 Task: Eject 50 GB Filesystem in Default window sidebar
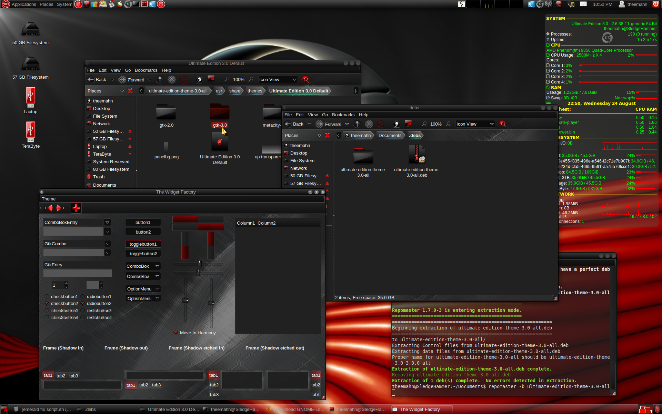(x=130, y=131)
